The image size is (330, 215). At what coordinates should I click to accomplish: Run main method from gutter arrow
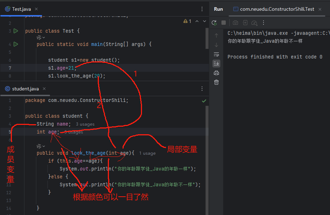16,44
